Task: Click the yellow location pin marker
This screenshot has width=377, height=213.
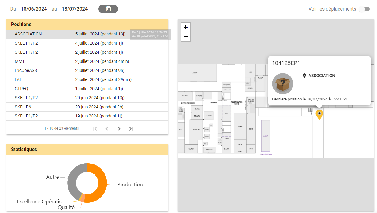Action: pyautogui.click(x=319, y=115)
